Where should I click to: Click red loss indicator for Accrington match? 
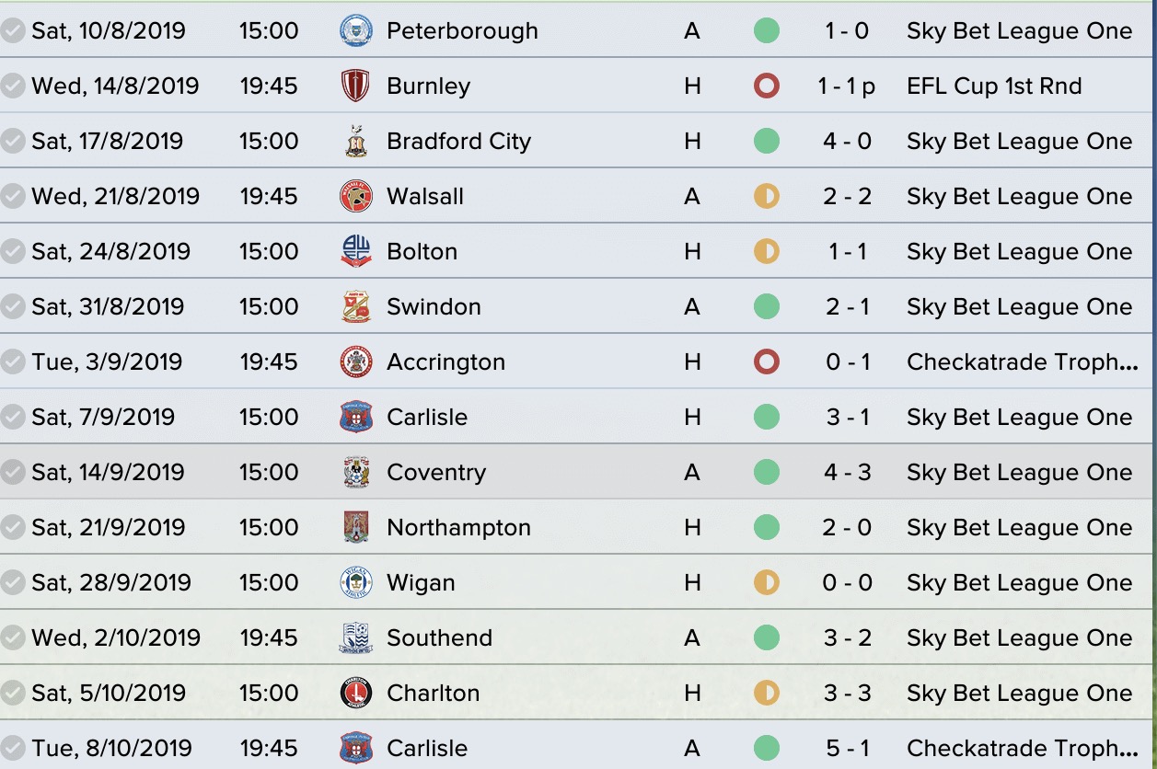(766, 362)
